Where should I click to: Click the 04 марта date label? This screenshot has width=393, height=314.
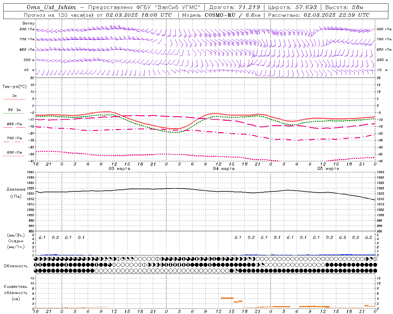coord(224,169)
